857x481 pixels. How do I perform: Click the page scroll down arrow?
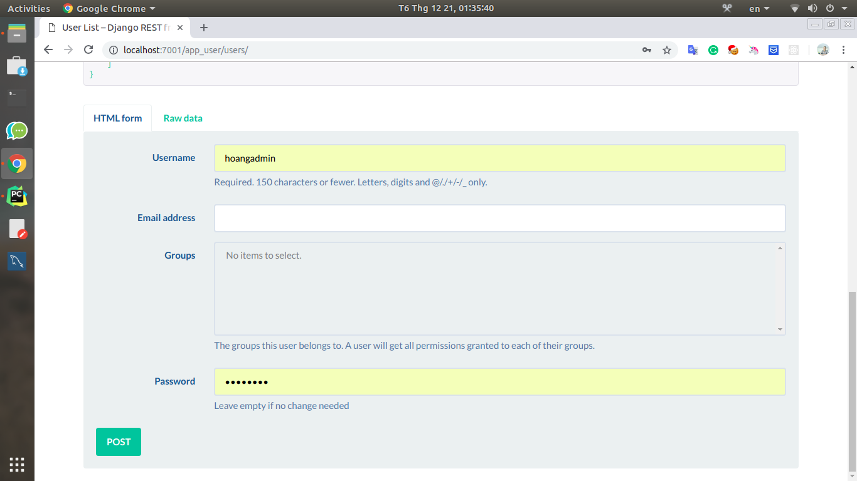coord(852,477)
